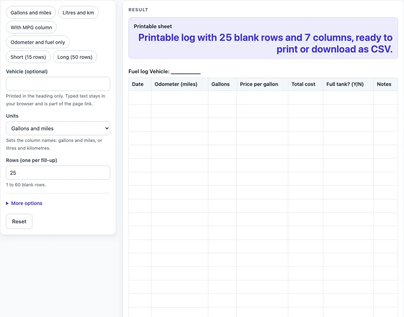The height and width of the screenshot is (317, 404).
Task: Click the Fuel log Vehicle heading text
Action: tap(164, 72)
